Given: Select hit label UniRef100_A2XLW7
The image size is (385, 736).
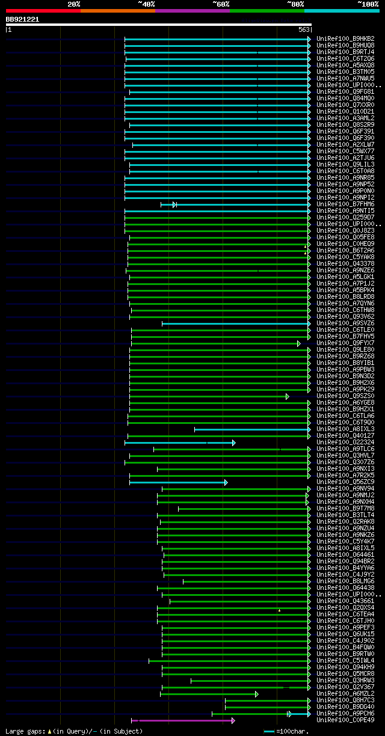Looking at the screenshot, I should [346, 145].
